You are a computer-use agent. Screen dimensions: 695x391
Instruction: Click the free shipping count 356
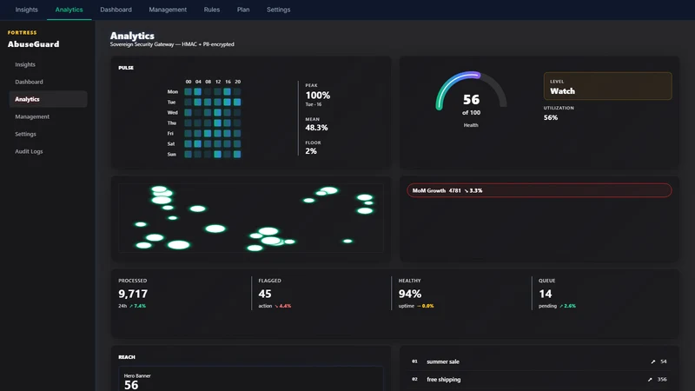(662, 380)
